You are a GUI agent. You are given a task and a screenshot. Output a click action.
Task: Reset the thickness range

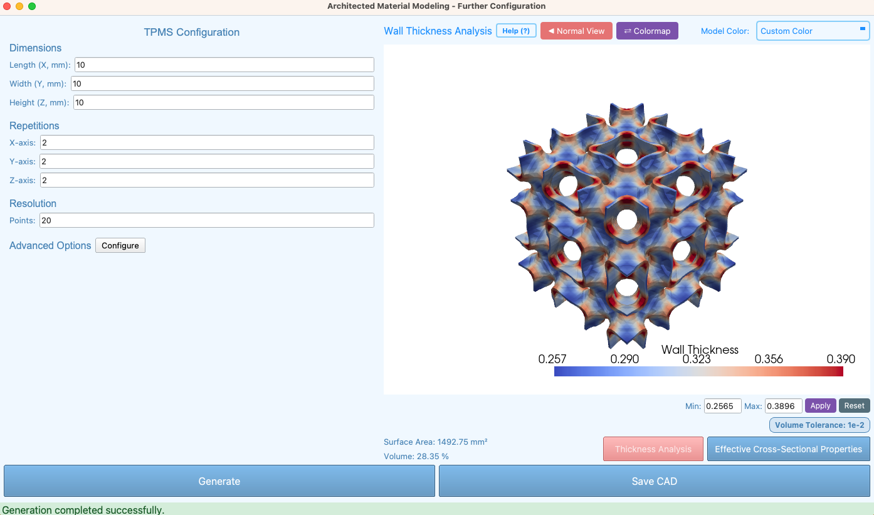point(855,406)
